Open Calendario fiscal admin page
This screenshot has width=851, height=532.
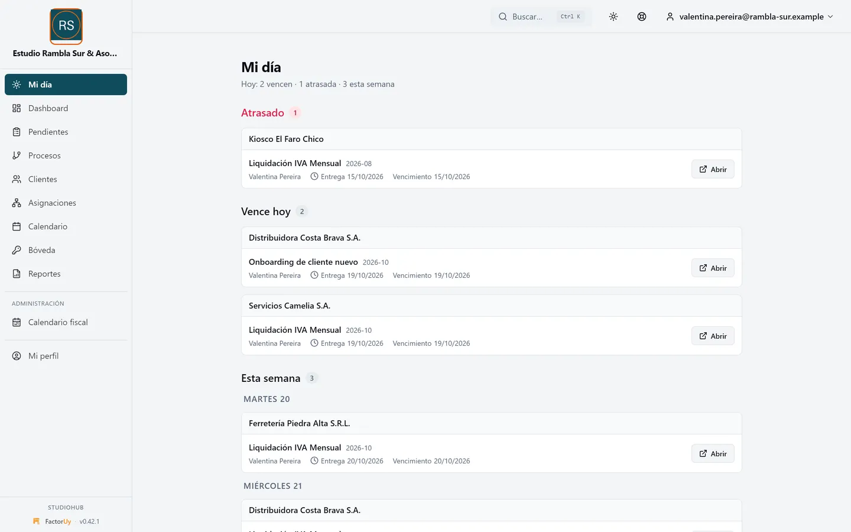[66, 322]
